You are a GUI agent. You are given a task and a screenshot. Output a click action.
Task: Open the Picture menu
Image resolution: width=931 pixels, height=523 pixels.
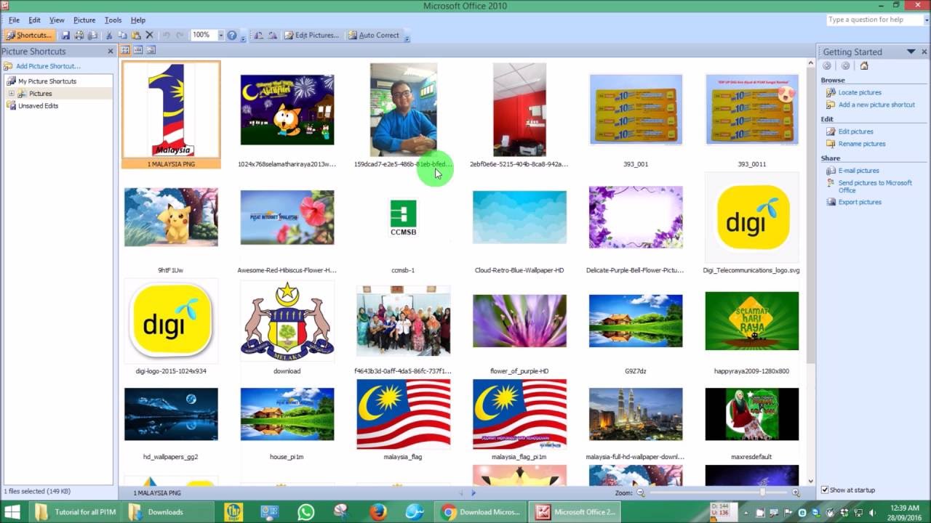[84, 20]
